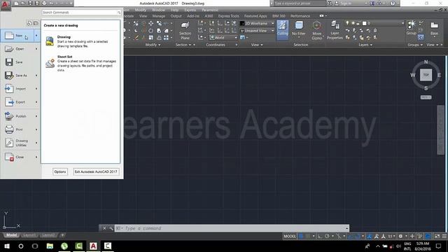Image resolution: width=448 pixels, height=252 pixels.
Task: Click the current layer color swatch
Action: pos(364,23)
